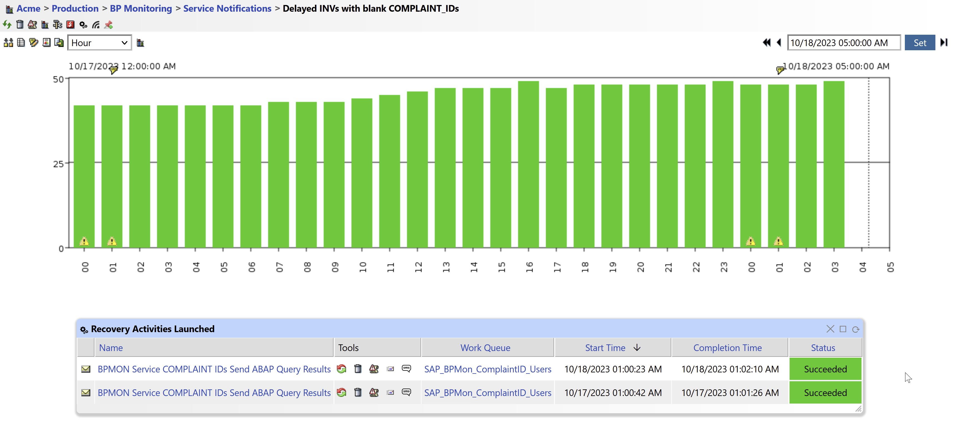Open the gears recovery settings icon

[x=83, y=24]
